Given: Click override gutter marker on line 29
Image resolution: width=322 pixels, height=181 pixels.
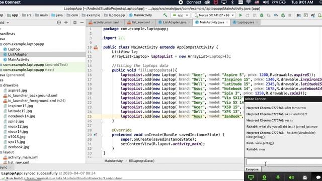Looking at the screenshot, I should (x=95, y=135).
